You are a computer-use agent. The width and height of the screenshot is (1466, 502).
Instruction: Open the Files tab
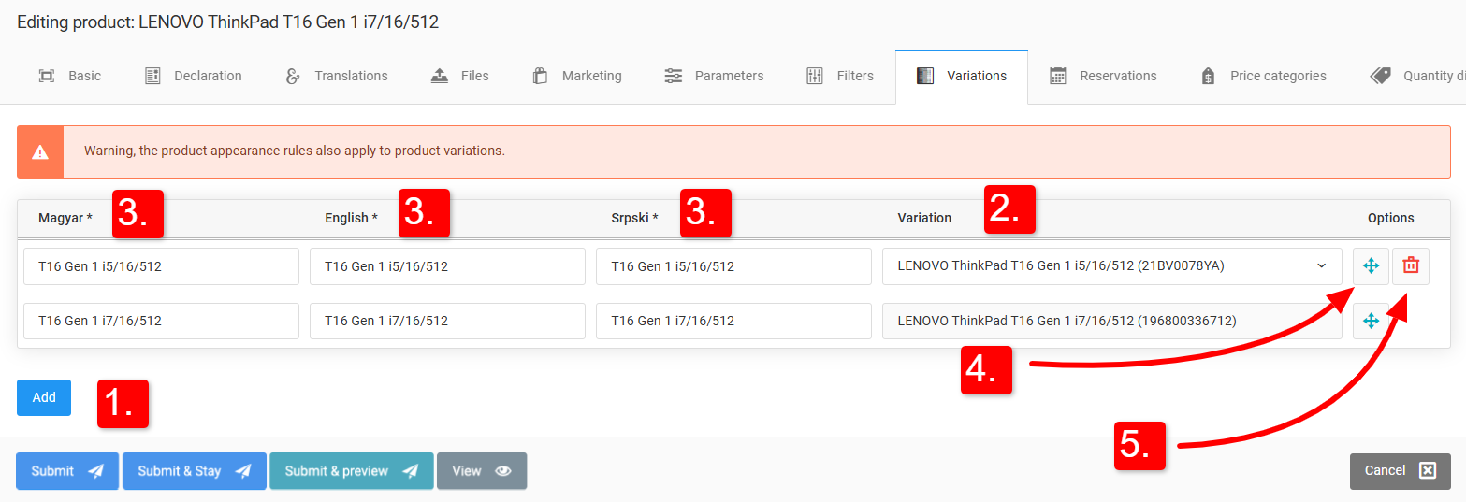[x=460, y=76]
